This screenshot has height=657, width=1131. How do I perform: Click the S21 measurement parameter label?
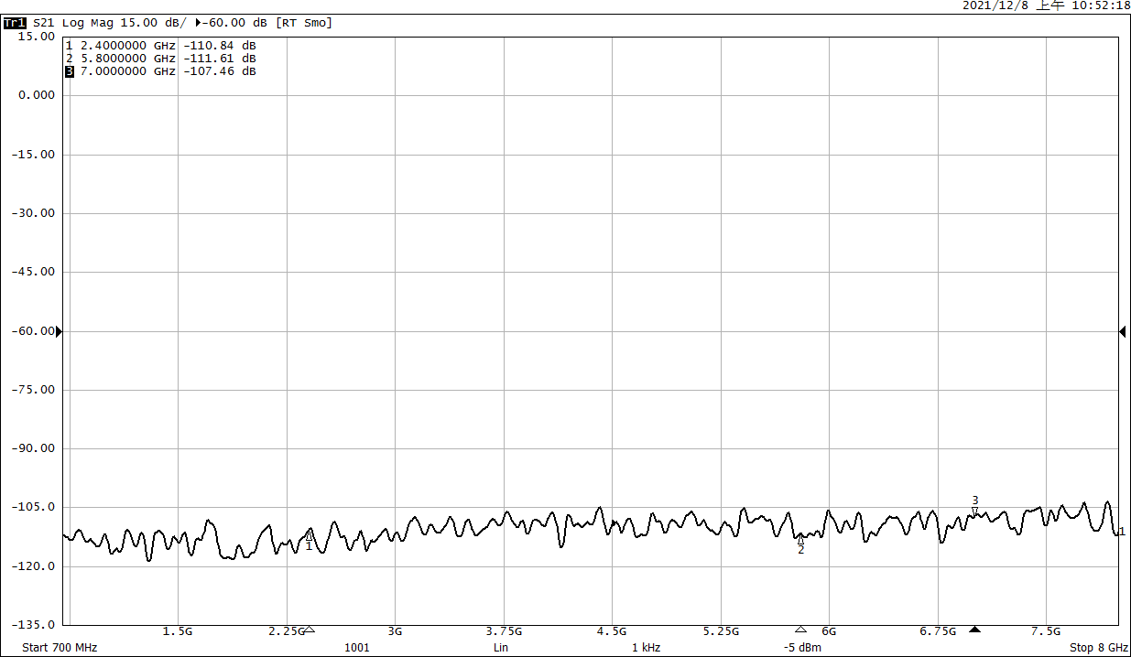pyautogui.click(x=45, y=23)
